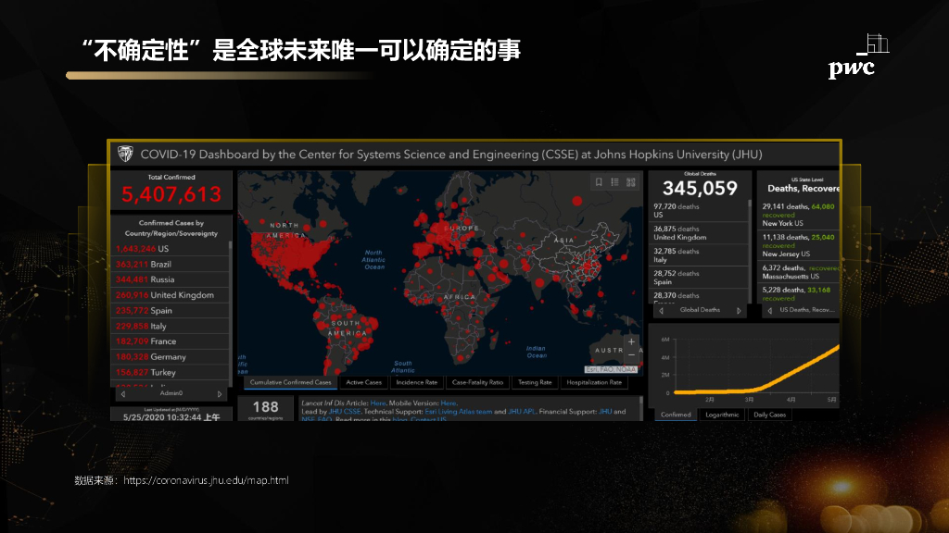949x533 pixels.
Task: Click the Esri, FAO, NOAA attribution
Action: (x=611, y=369)
